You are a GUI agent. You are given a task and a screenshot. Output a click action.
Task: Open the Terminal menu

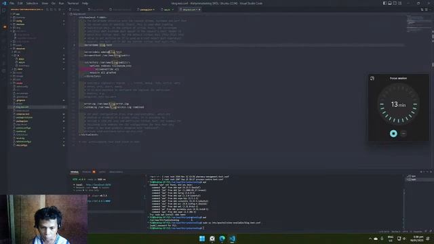coord(73,3)
